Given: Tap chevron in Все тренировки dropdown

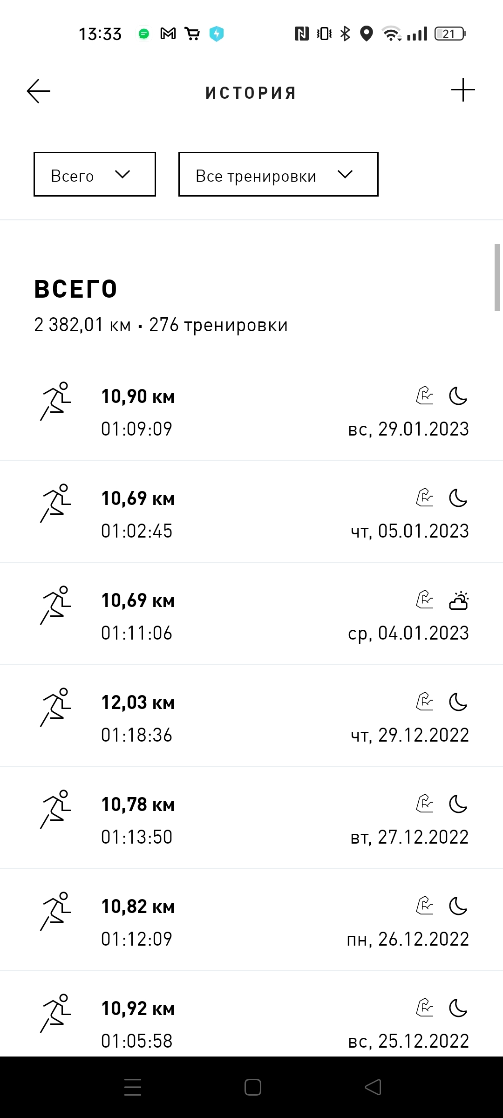Looking at the screenshot, I should click(x=345, y=174).
